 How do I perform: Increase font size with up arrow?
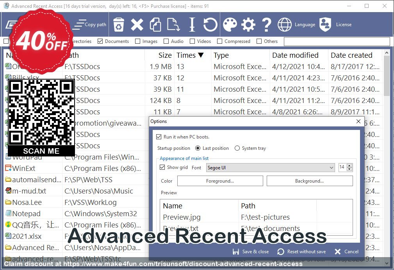tap(349, 165)
